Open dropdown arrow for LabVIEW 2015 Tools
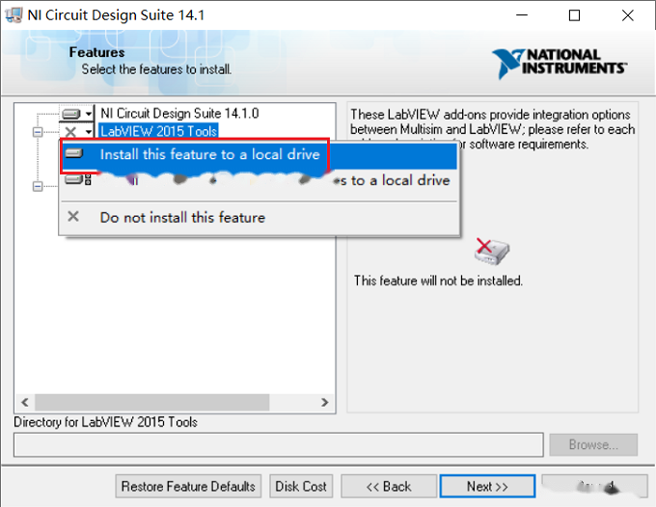656x507 pixels. [89, 132]
